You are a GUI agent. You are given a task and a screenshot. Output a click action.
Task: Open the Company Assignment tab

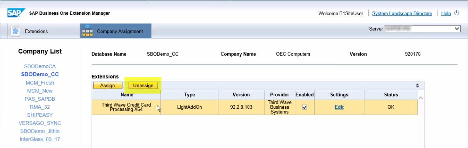(116, 31)
